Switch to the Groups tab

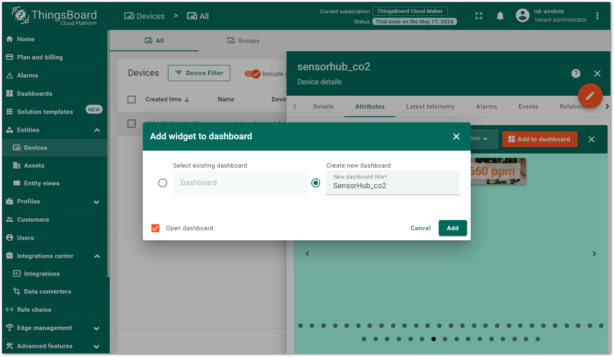point(243,41)
